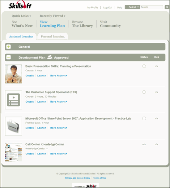Open the Customer Support Specialist course icon
170x188 pixels.
[14, 100]
